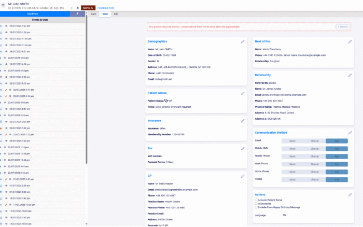Click orange pencil on 23/07/2025 9:16 am event

click(x=6, y=96)
